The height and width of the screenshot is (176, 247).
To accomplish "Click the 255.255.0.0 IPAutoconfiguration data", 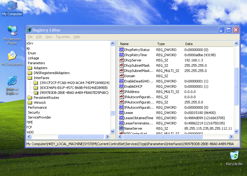I will point(194,102).
